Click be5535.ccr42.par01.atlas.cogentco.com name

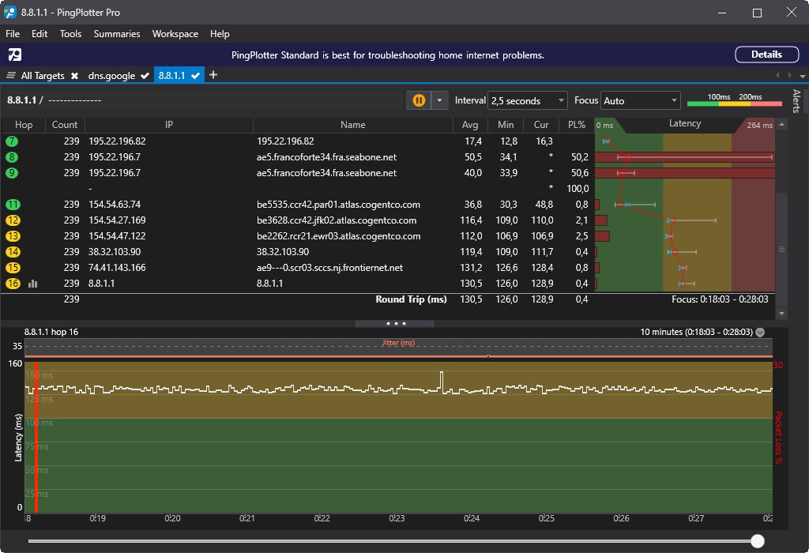click(338, 205)
